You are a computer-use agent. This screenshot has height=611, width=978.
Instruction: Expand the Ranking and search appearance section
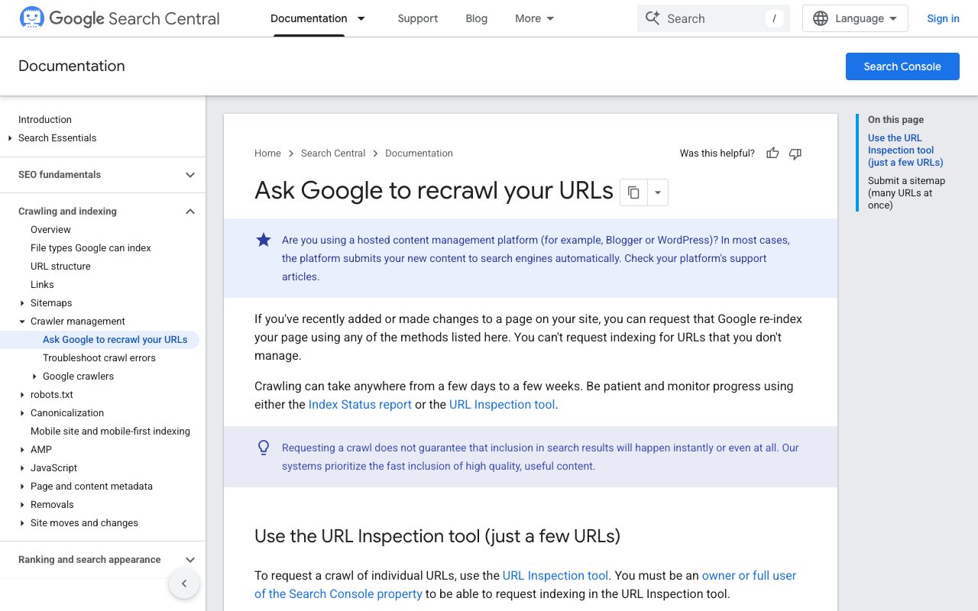click(x=190, y=560)
